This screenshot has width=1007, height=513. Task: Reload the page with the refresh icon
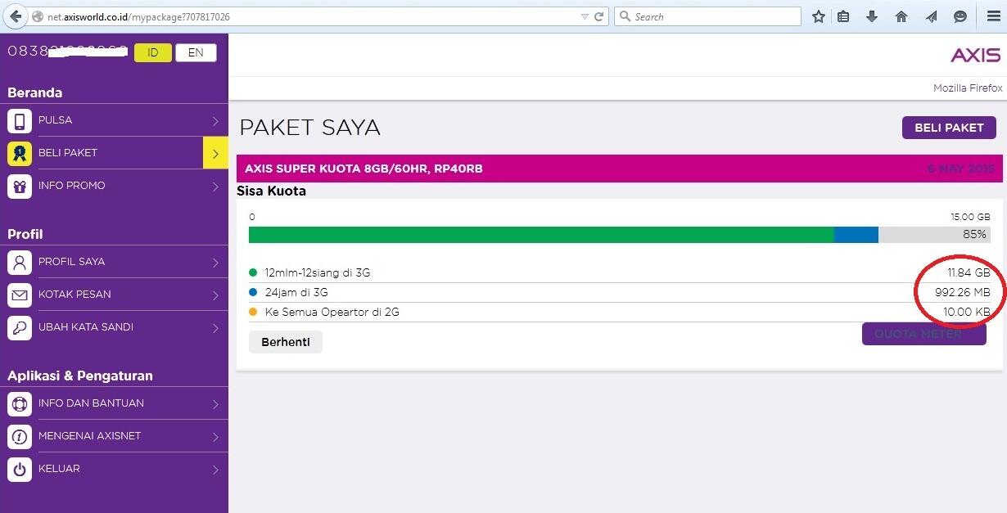[x=598, y=16]
